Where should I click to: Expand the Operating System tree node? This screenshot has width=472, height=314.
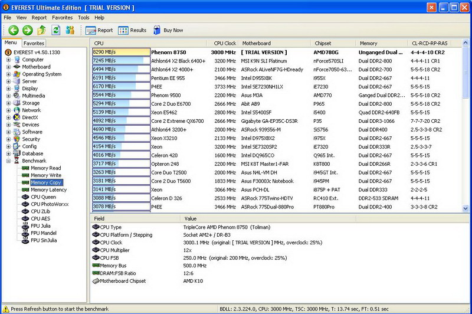tap(8, 74)
